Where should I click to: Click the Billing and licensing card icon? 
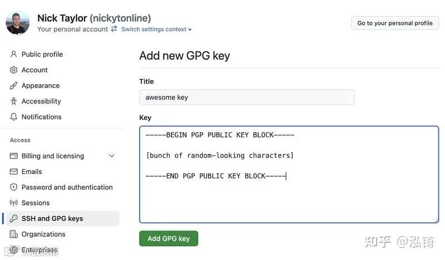coord(14,156)
